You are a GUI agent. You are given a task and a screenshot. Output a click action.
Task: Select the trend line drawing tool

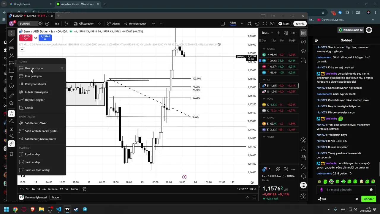click(x=11, y=41)
